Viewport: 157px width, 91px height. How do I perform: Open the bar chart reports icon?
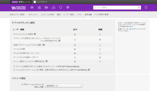54,7
